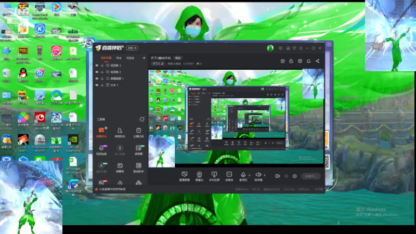The width and height of the screenshot is (416, 234).
Task: Add 手机投屏 phone mirroring source
Action: coord(214,176)
